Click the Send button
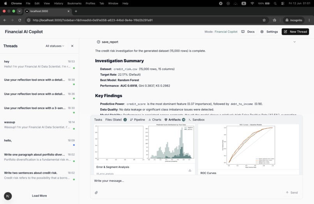 tap(292, 193)
